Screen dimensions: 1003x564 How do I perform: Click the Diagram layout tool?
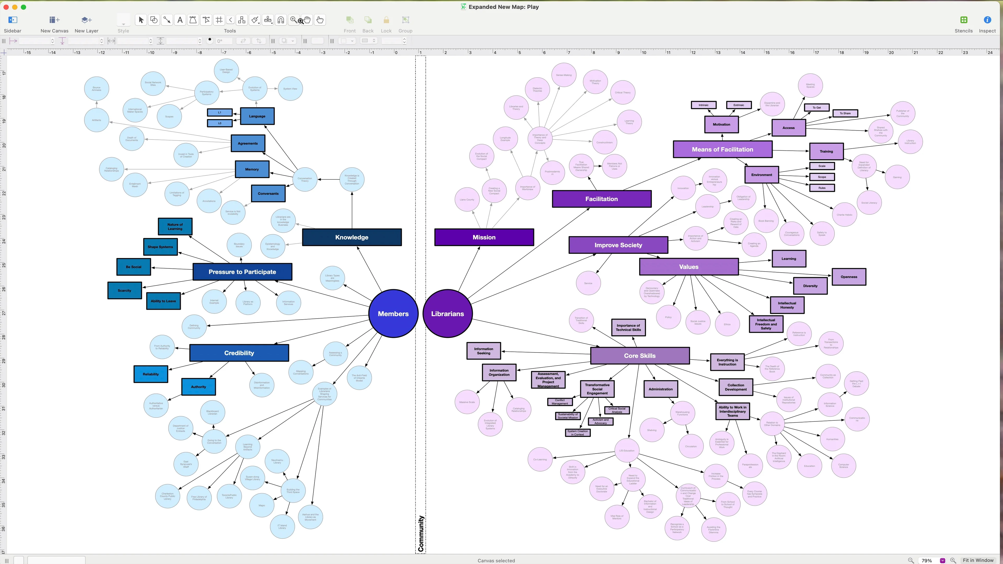click(242, 20)
